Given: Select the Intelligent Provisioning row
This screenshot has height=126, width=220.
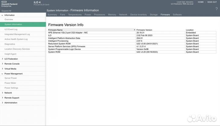Looking at the screenshot, I should pyautogui.click(x=132, y=41).
